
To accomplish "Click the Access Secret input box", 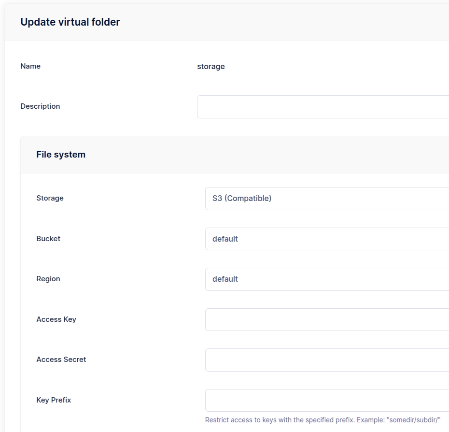I will [327, 360].
